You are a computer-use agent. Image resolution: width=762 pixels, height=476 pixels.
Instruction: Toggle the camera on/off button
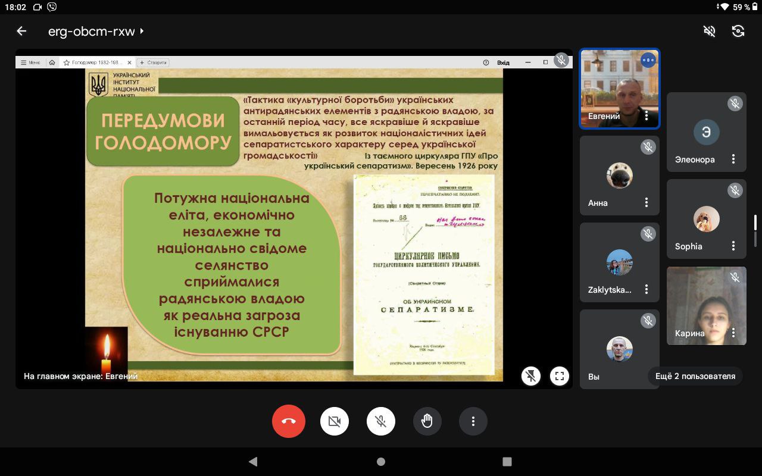[335, 421]
